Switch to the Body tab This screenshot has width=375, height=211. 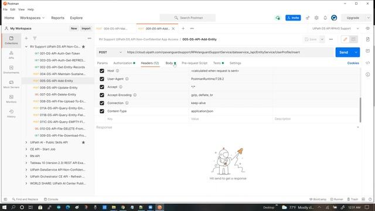(171, 63)
